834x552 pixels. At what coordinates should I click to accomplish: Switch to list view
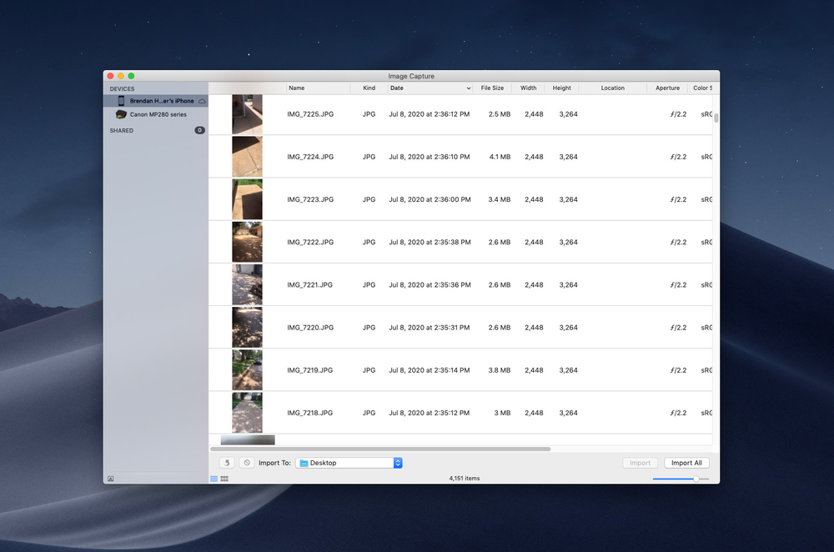[214, 479]
